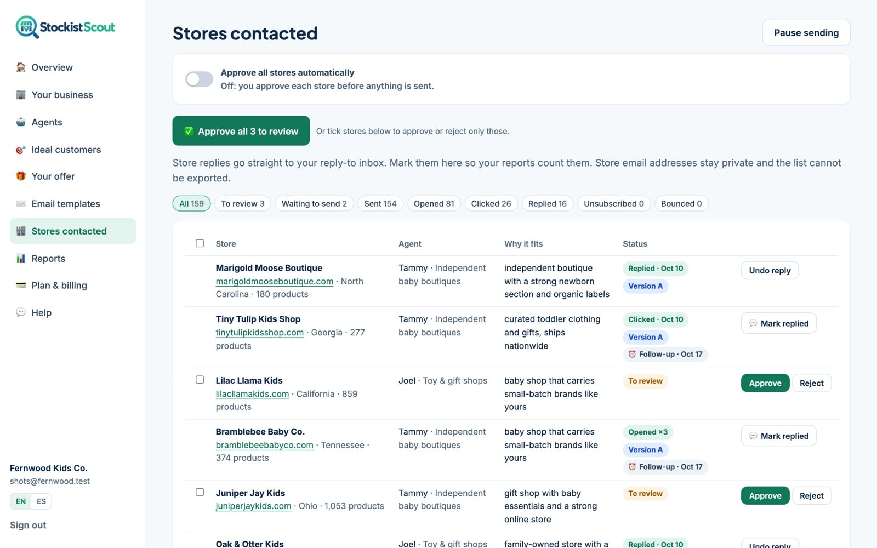Click the Your business building icon
Screen dimensions: 877x548
(x=21, y=95)
